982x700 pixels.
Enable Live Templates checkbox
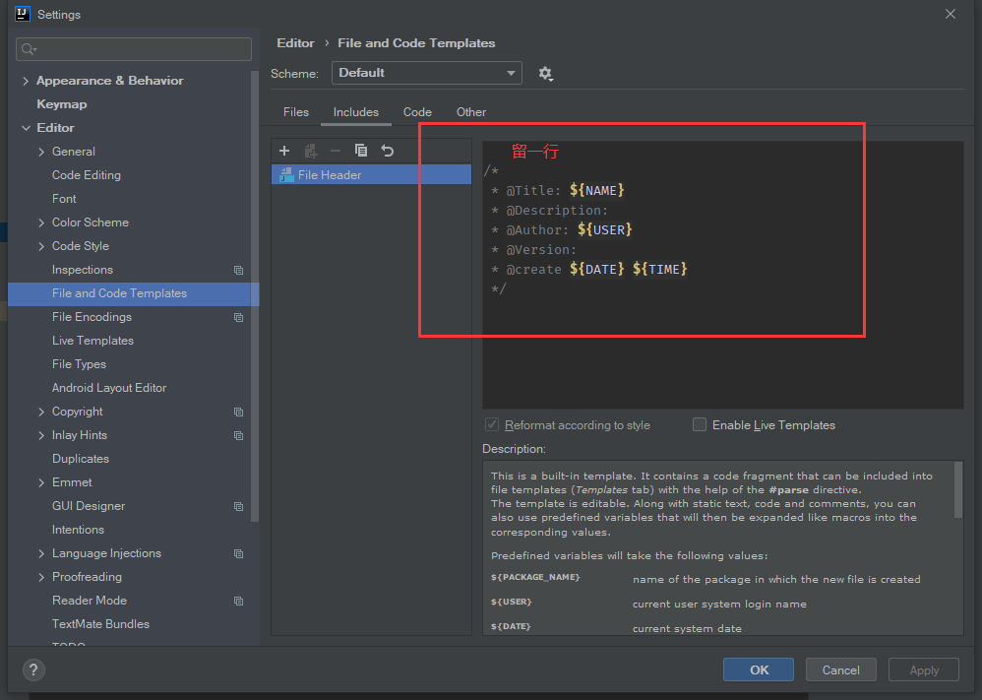click(x=700, y=425)
